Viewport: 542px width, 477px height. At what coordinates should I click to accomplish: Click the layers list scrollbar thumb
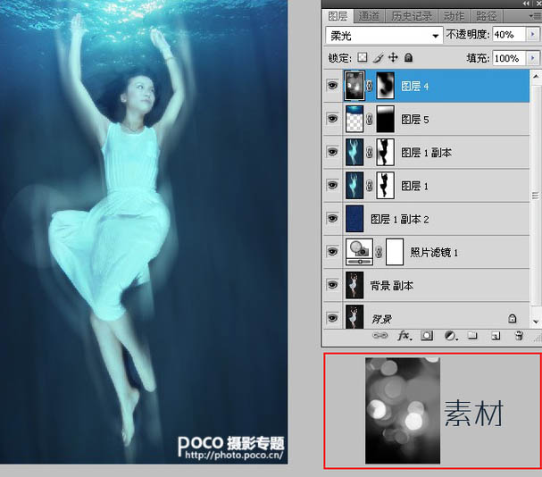536,196
